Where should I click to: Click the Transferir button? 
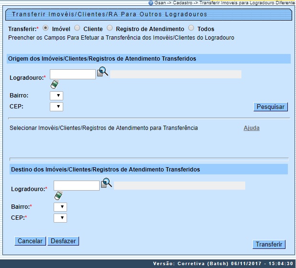269,244
